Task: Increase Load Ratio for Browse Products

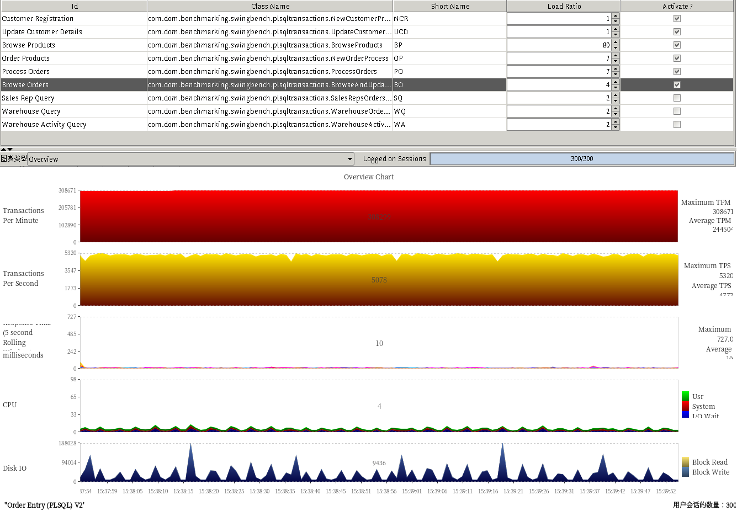Action: pos(616,42)
